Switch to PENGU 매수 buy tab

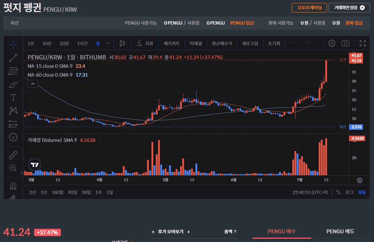pyautogui.click(x=282, y=231)
